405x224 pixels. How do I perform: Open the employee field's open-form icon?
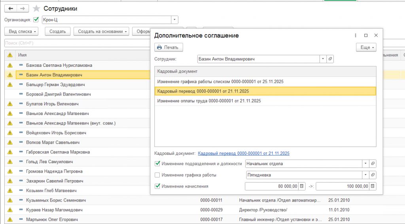point(331,59)
